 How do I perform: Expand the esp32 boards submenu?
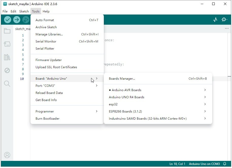[158, 104]
